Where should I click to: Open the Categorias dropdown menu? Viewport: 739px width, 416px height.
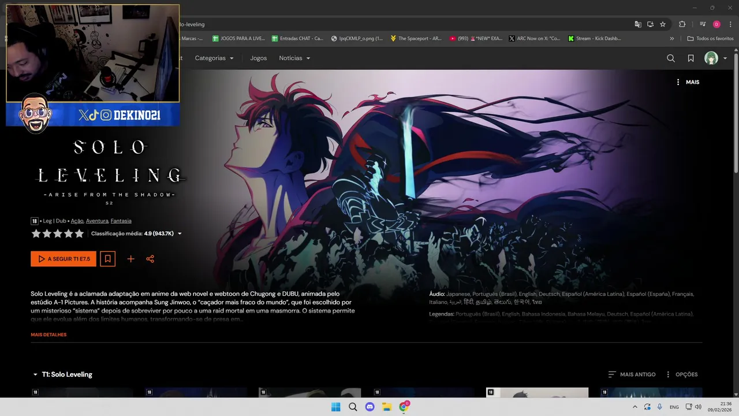(214, 58)
